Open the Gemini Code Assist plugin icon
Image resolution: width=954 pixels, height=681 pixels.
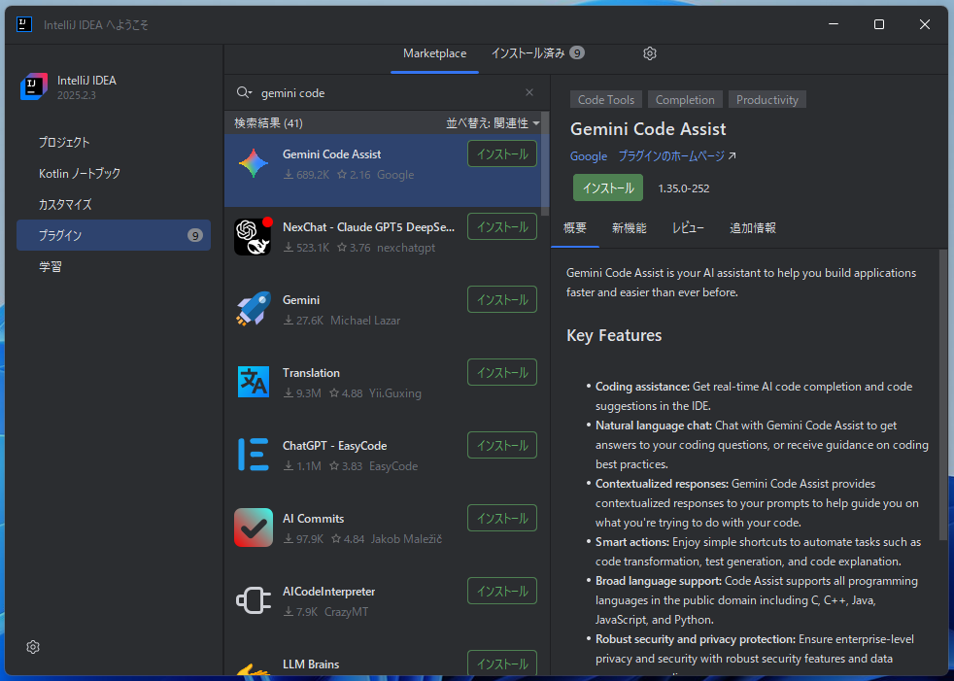[254, 163]
